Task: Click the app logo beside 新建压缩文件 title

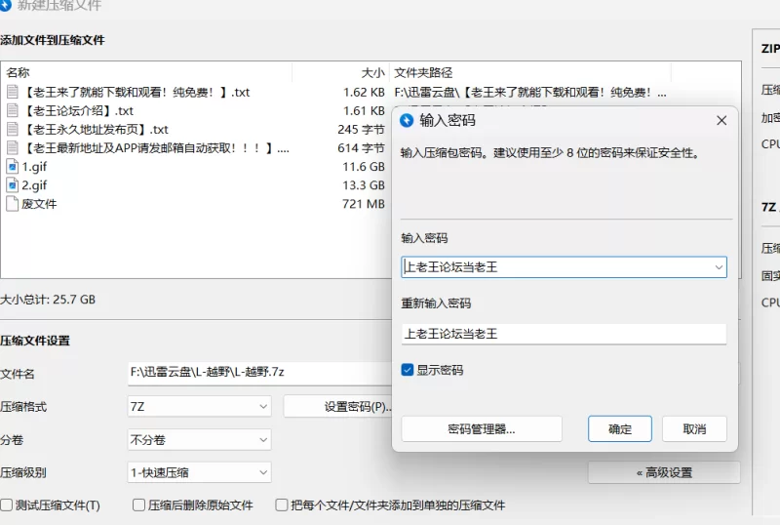Action: point(6,5)
